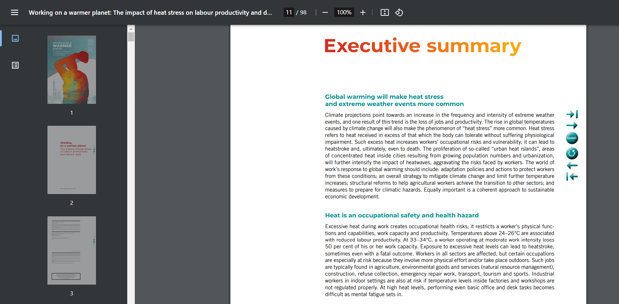Open page 3 thumbnail

point(72,250)
